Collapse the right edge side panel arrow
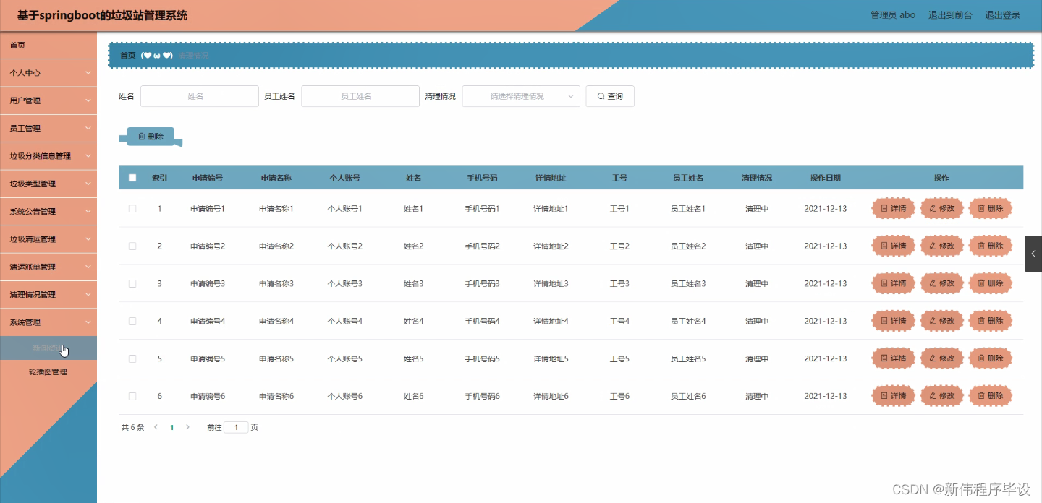Image resolution: width=1042 pixels, height=503 pixels. click(x=1033, y=253)
